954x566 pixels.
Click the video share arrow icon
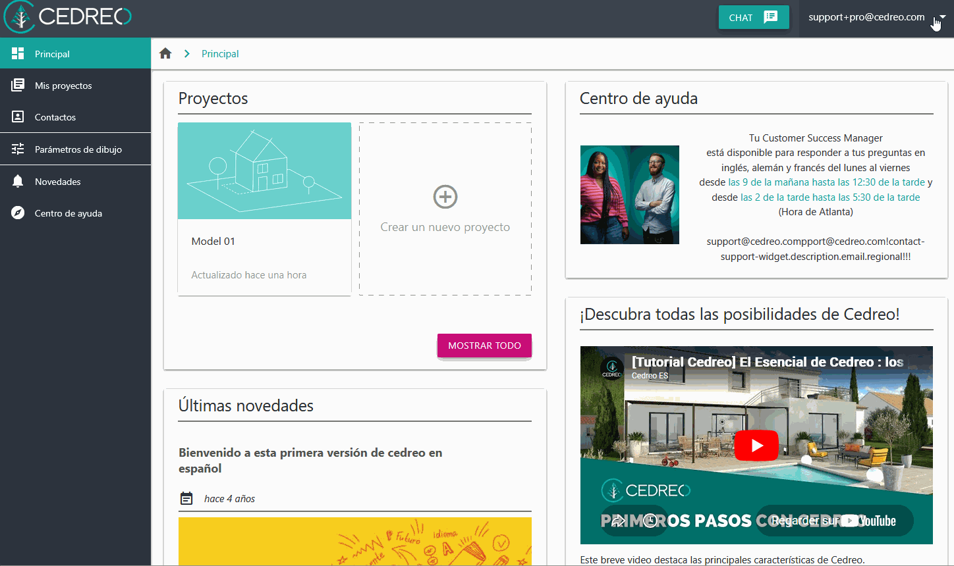point(619,521)
